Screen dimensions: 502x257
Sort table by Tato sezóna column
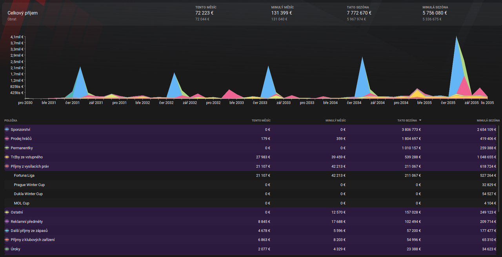[407, 120]
